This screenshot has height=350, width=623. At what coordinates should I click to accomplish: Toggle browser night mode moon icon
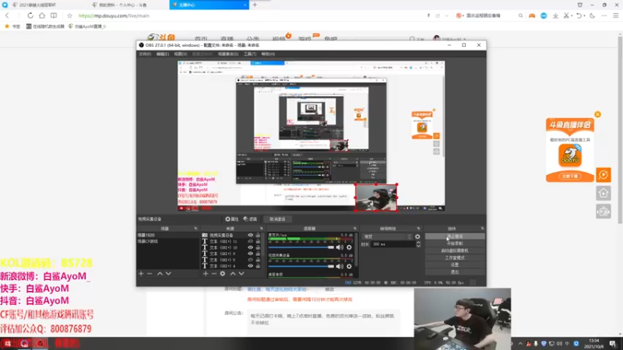pyautogui.click(x=593, y=16)
